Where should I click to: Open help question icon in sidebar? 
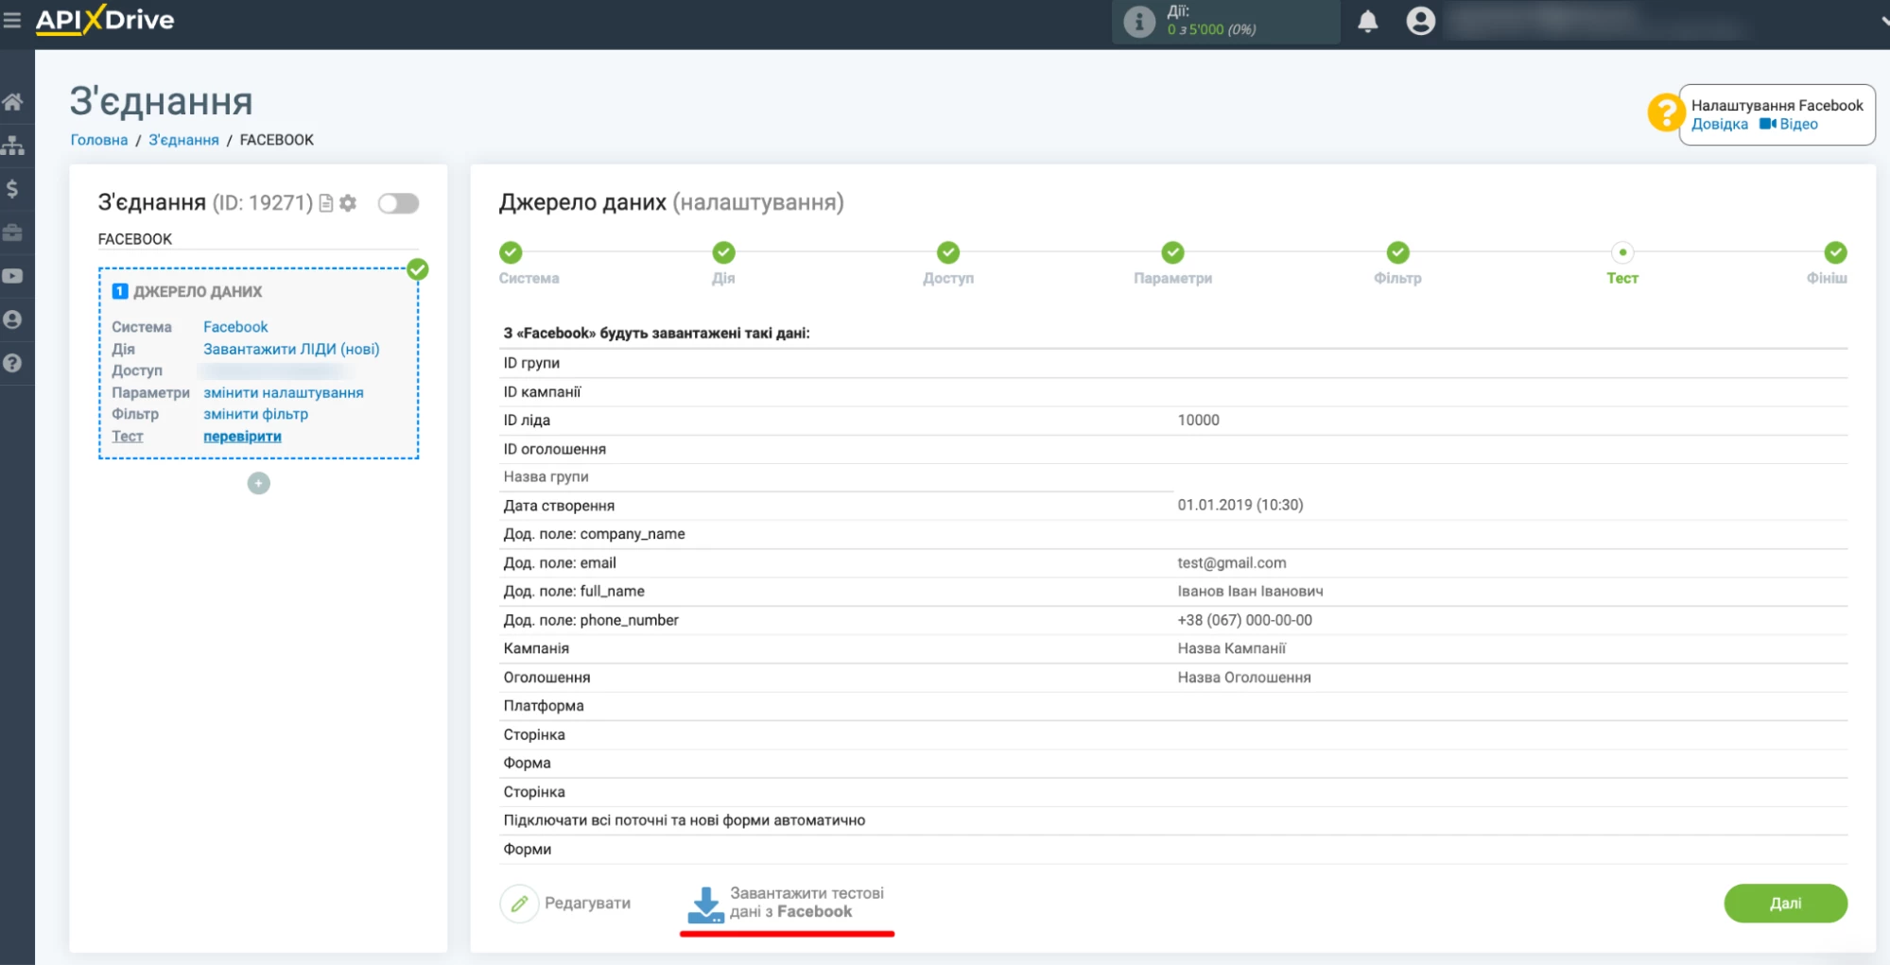(13, 363)
